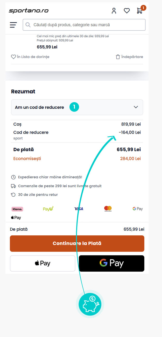Click Continuare la Plată button
The height and width of the screenshot is (337, 162).
tap(77, 243)
